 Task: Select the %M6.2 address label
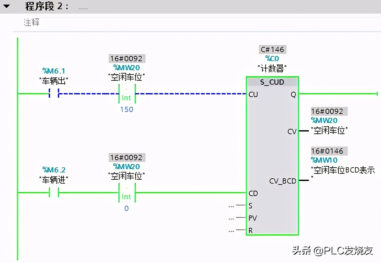[x=54, y=170]
